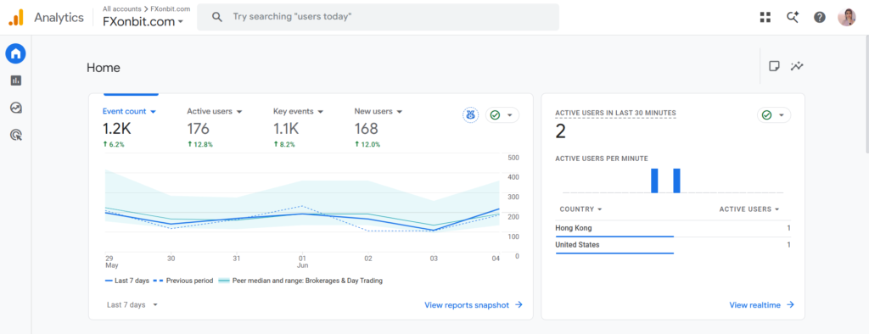Click the first active users per minute bar

coord(654,181)
